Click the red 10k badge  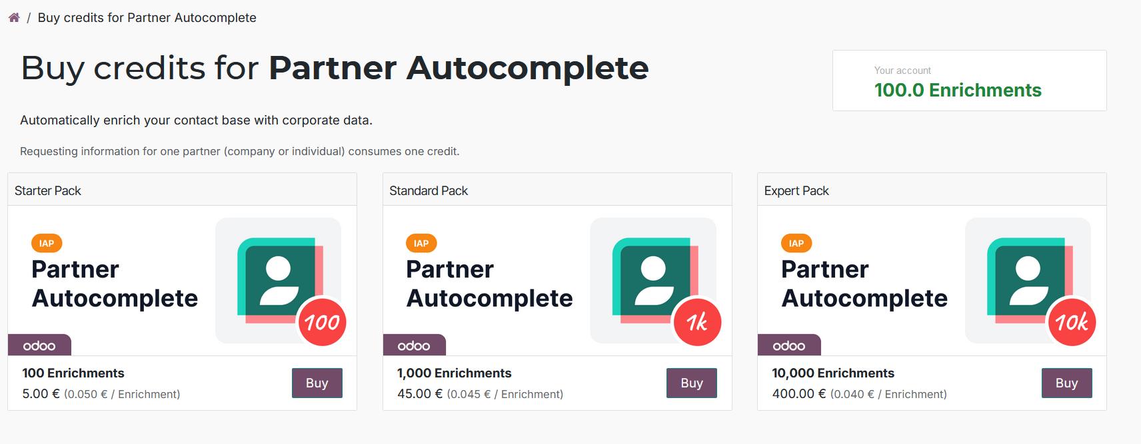1072,322
